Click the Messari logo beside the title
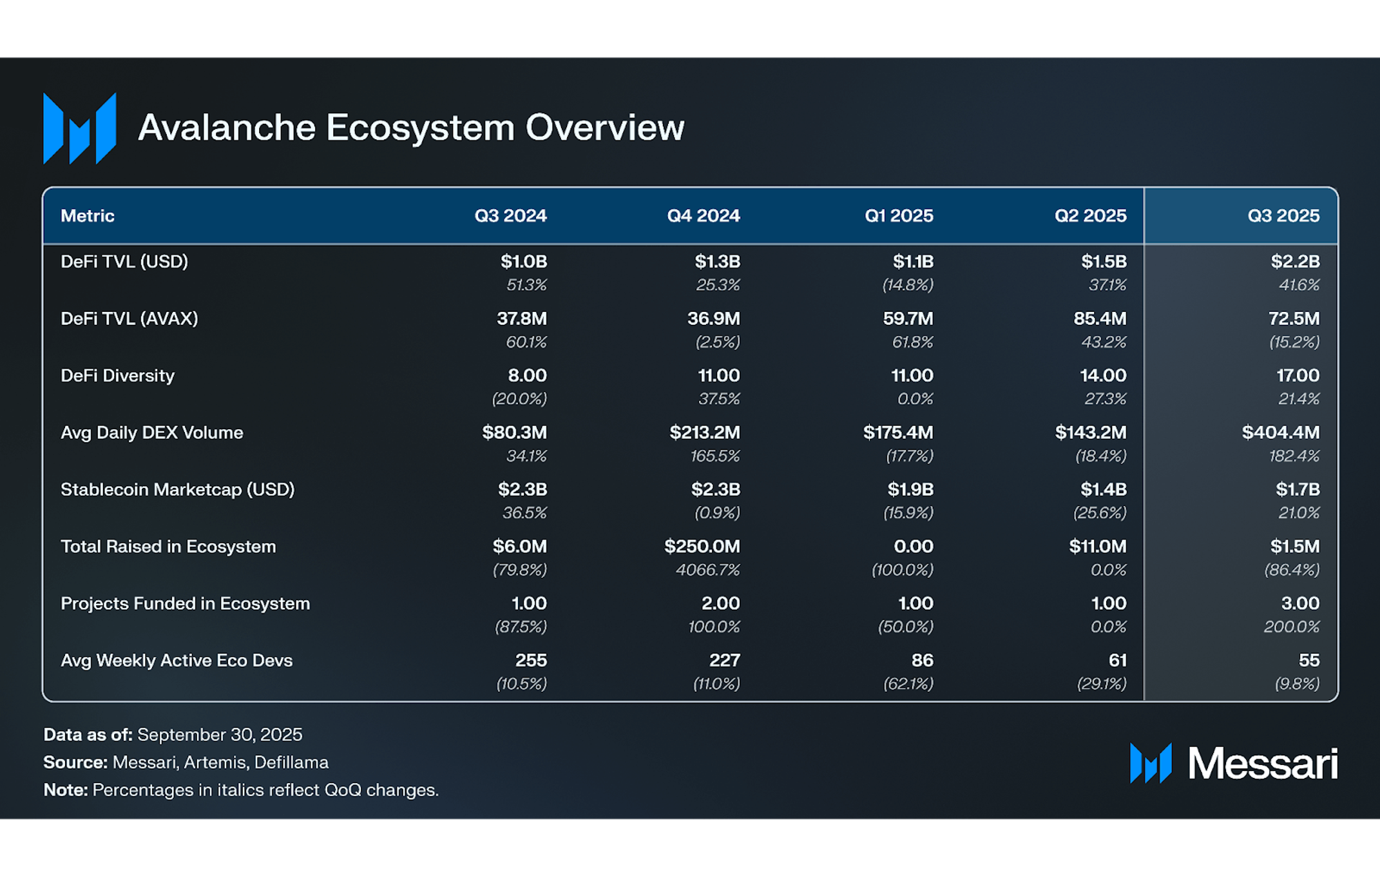 79,128
